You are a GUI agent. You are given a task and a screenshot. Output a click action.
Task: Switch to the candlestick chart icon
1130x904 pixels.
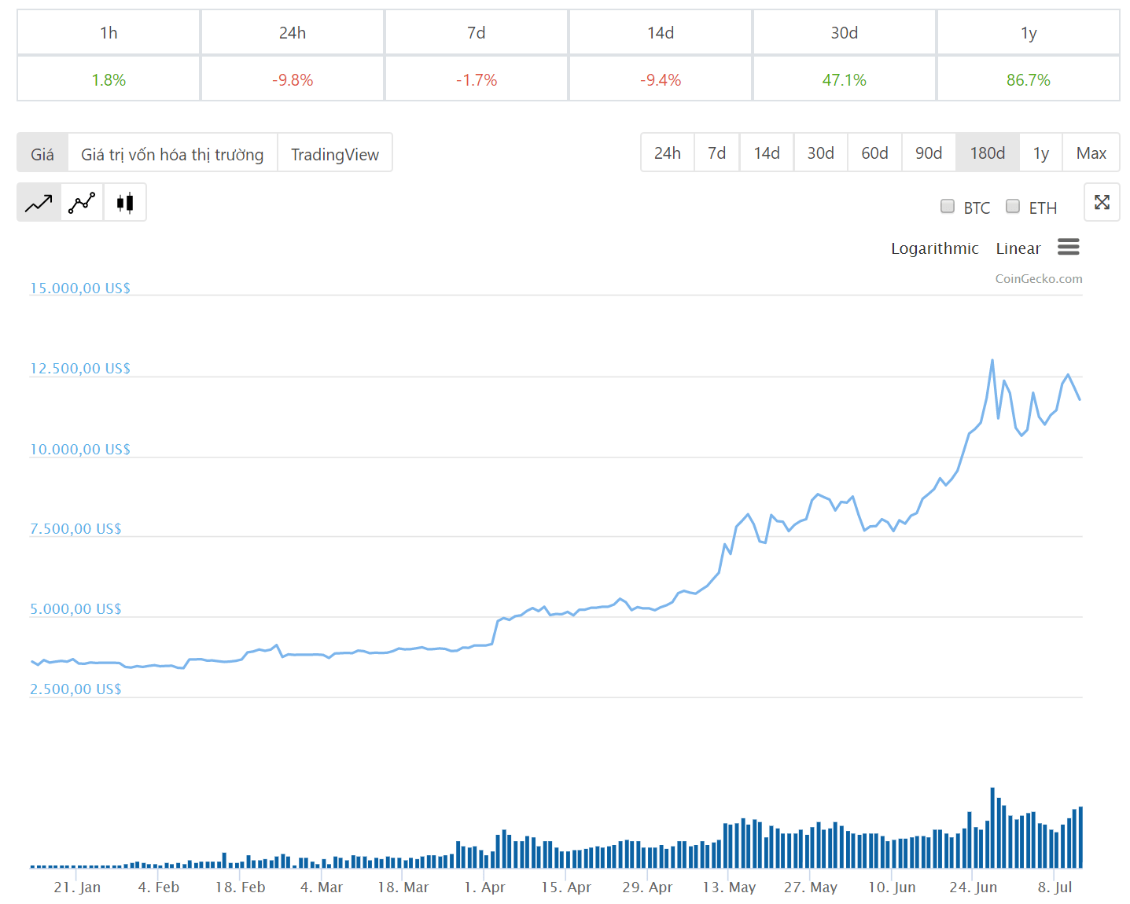(x=125, y=203)
